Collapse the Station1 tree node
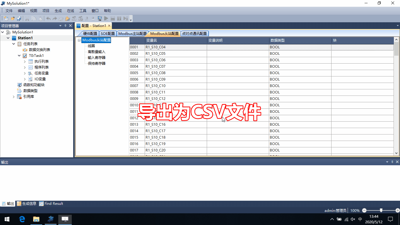 pos(8,38)
